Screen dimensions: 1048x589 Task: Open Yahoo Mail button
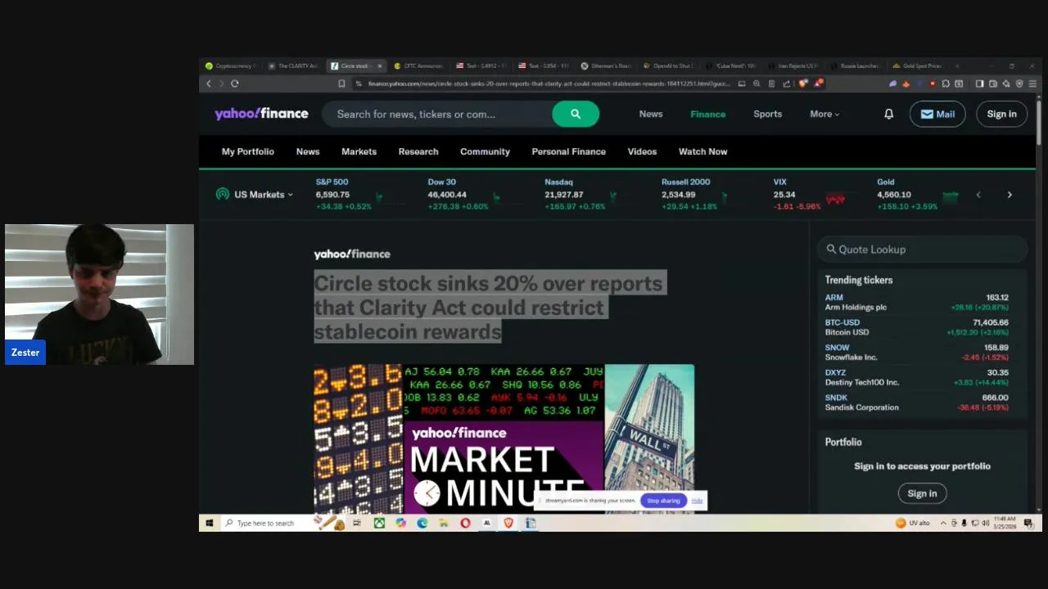937,114
